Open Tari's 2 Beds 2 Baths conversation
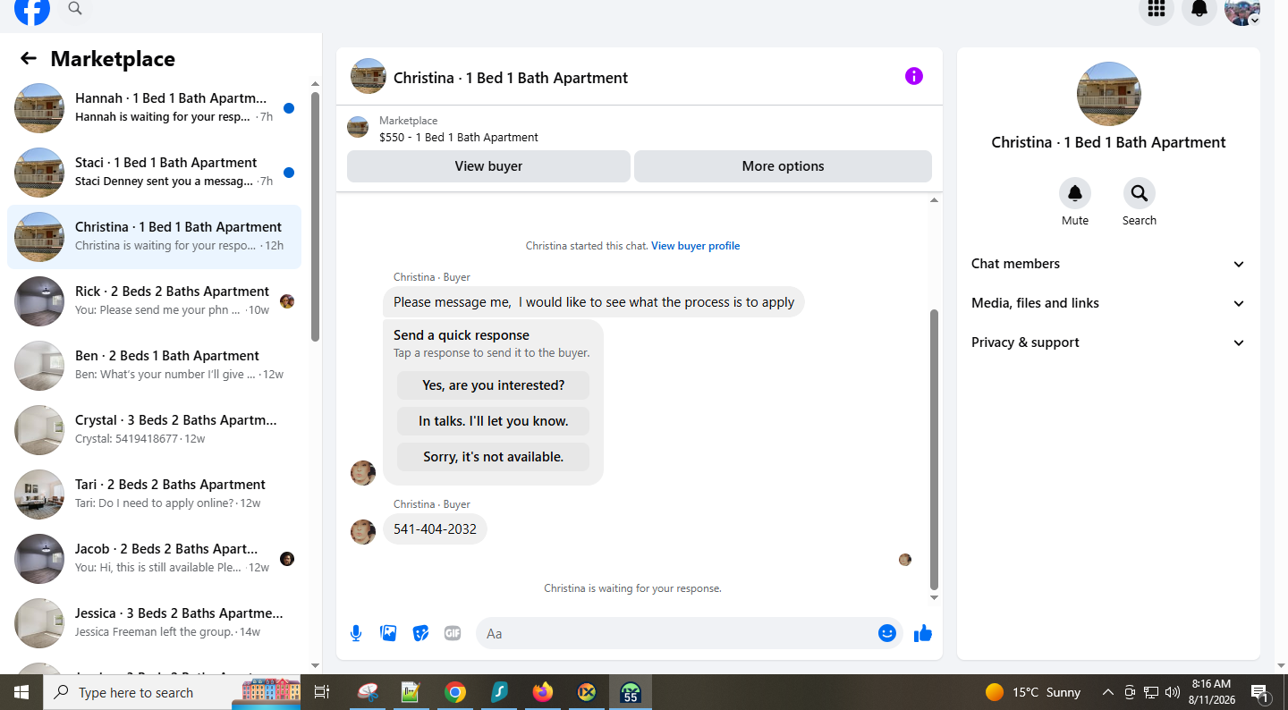This screenshot has height=710, width=1288. (154, 494)
